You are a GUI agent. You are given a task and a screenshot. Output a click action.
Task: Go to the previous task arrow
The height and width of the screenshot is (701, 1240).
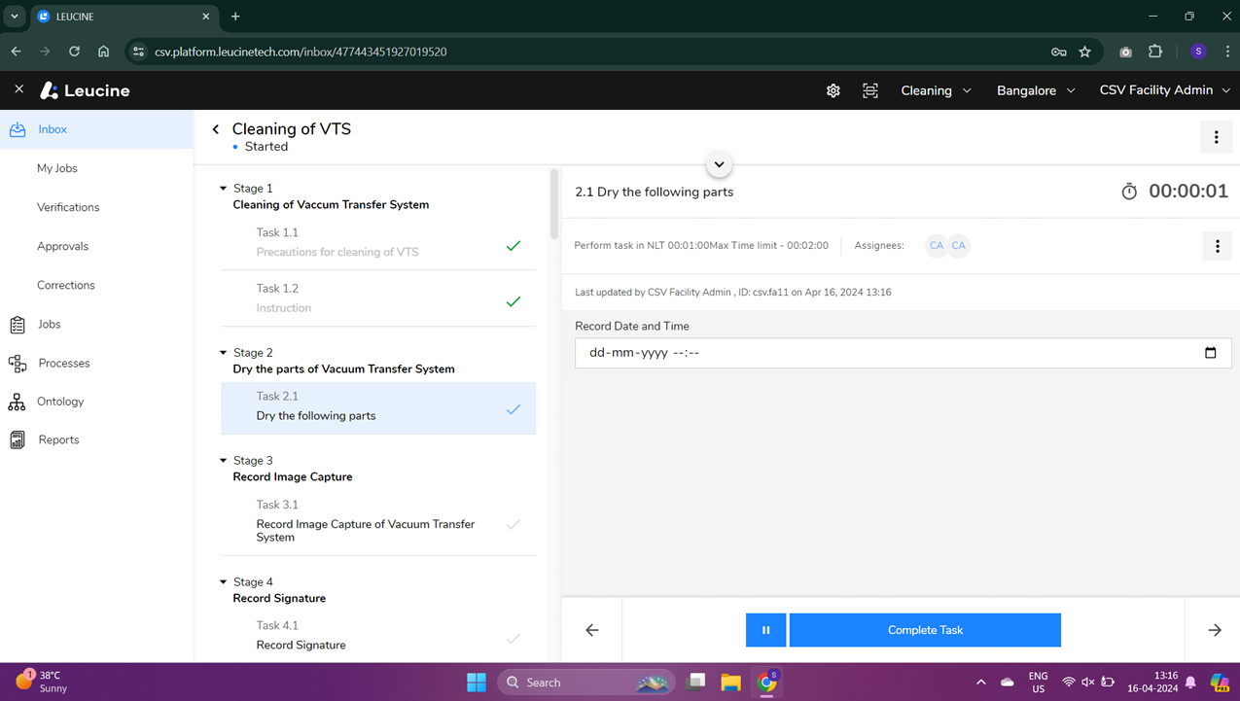point(591,630)
